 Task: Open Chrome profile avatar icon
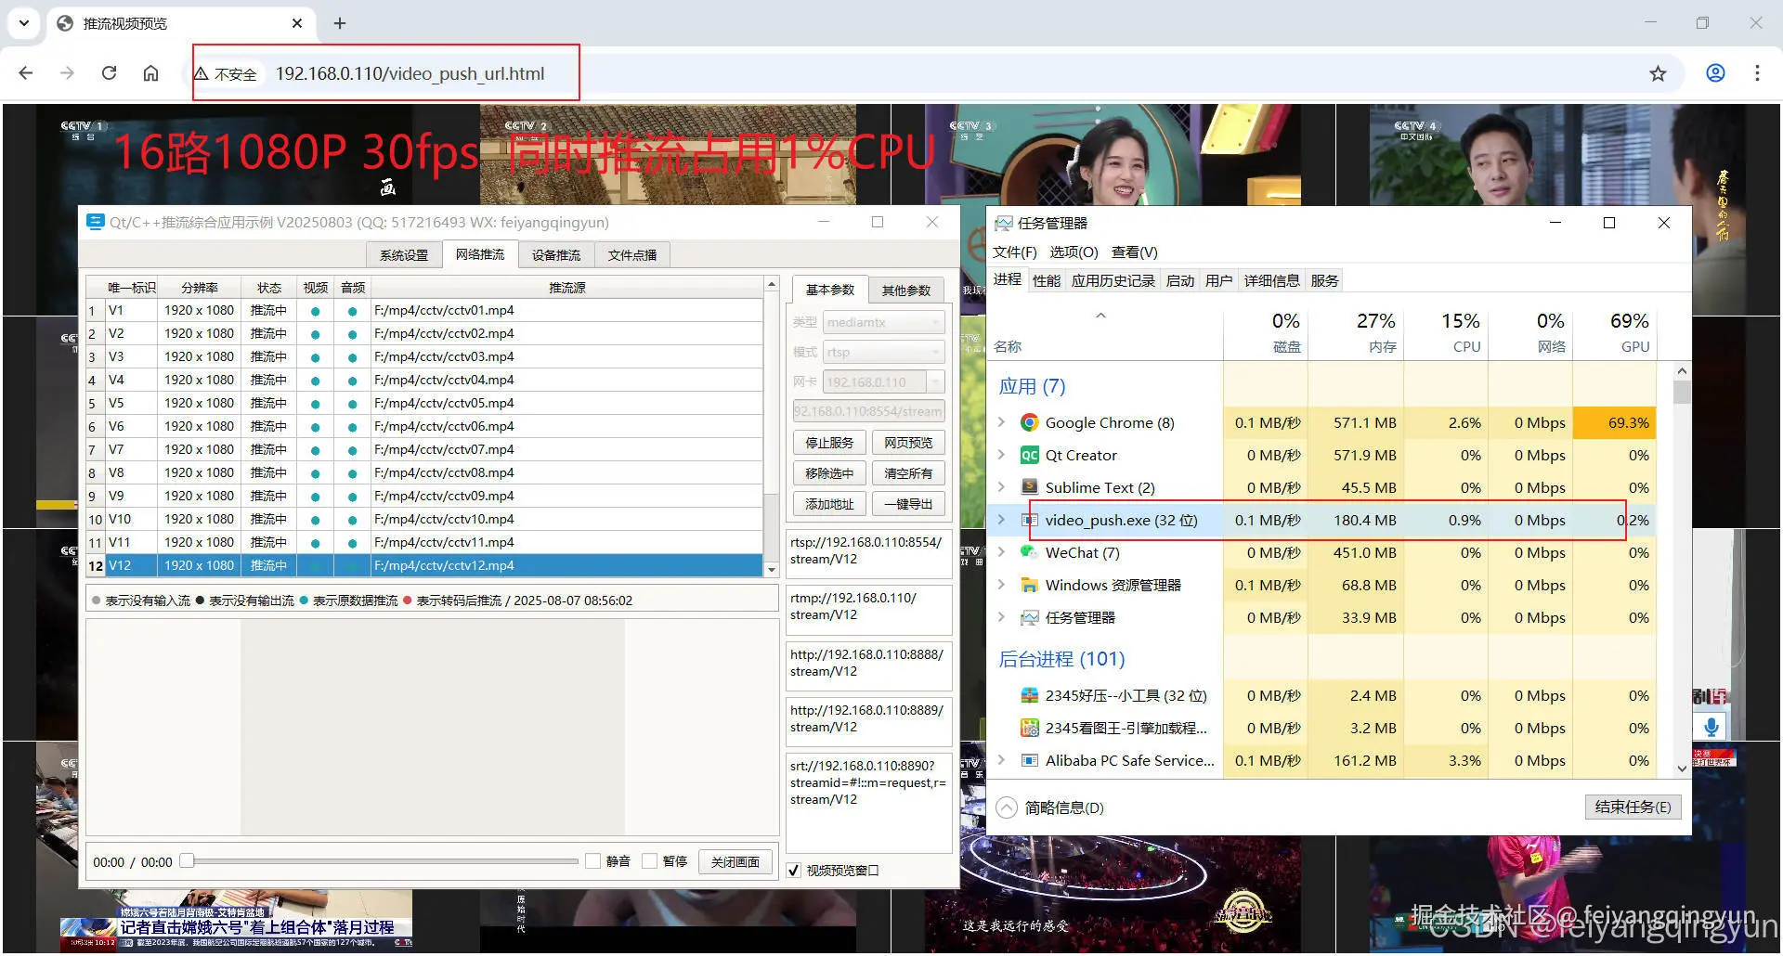click(x=1715, y=72)
